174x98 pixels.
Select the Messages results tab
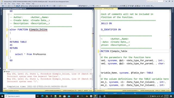(x=7, y=72)
